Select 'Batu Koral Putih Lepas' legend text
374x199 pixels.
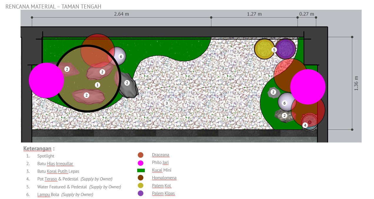click(x=58, y=171)
